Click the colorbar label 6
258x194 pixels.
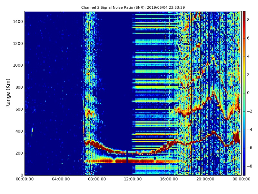pyautogui.click(x=248, y=38)
